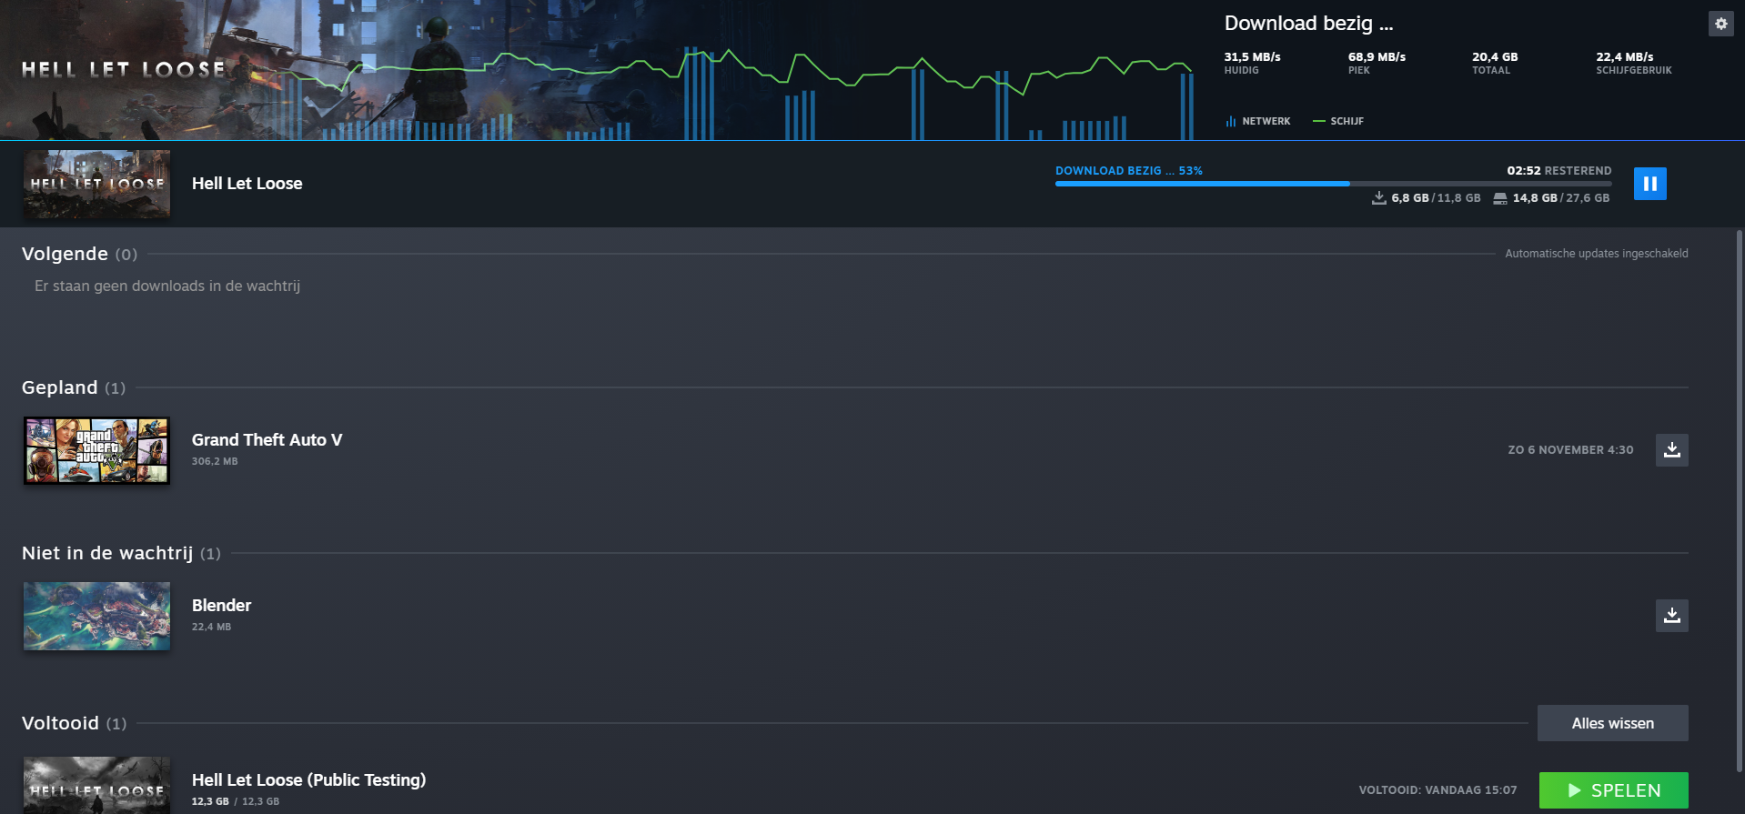
Task: Toggle the Netwerk graph legend
Action: (1258, 121)
